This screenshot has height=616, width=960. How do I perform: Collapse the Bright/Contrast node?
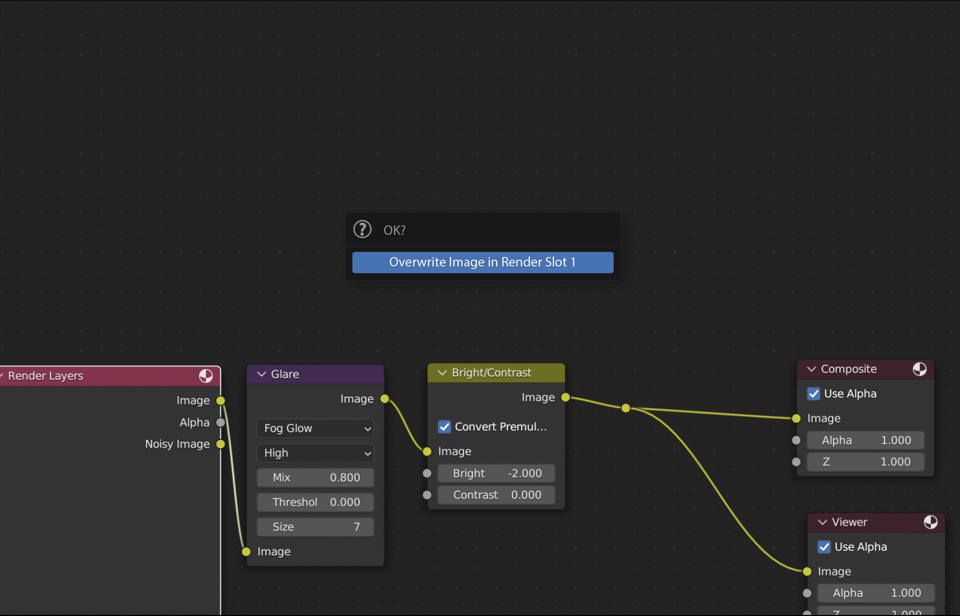tap(442, 372)
